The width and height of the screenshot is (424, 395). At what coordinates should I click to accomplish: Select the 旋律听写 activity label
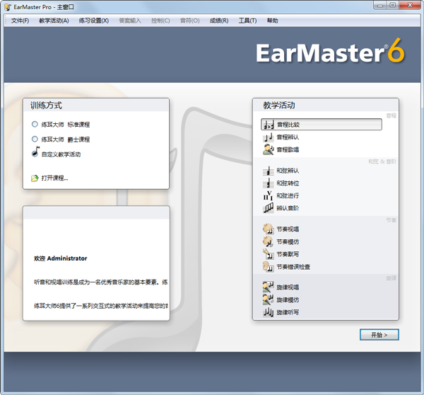tap(288, 312)
